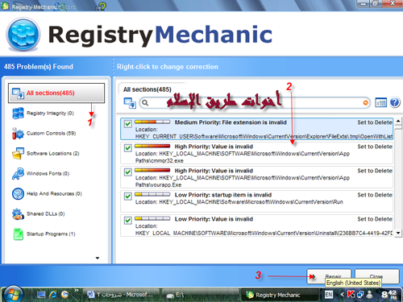This screenshot has height=302, width=403.
Task: Select All sections(485) in sidebar
Action: (56, 93)
